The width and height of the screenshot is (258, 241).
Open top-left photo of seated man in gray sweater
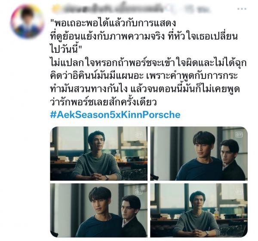point(99,153)
